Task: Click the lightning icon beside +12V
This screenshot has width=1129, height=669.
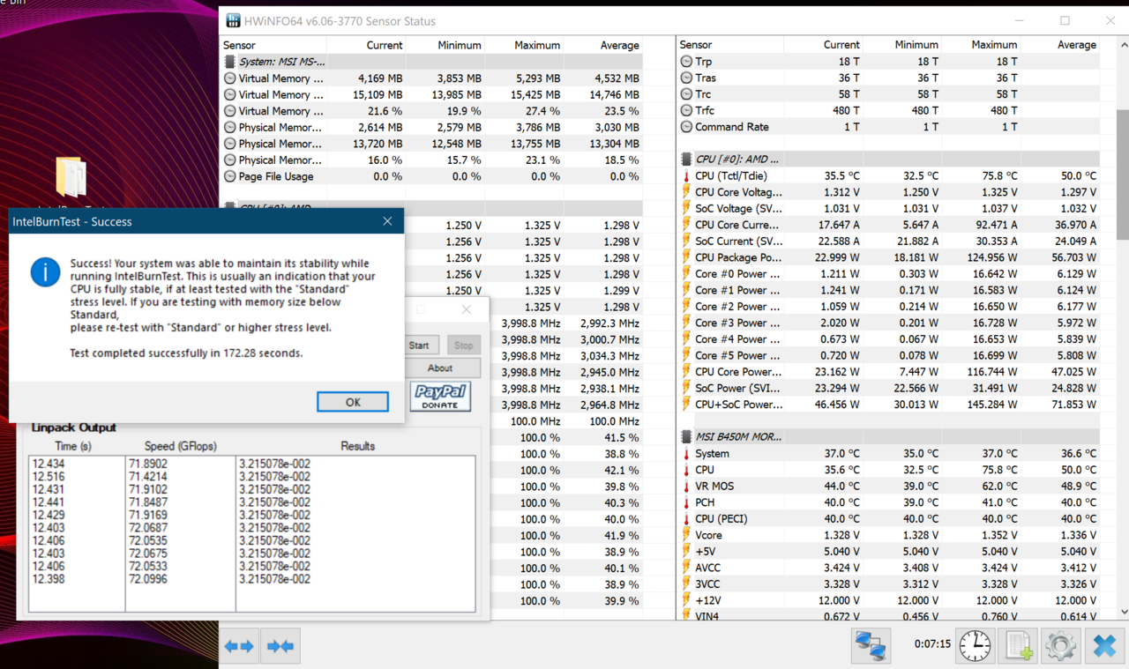Action: coord(687,600)
